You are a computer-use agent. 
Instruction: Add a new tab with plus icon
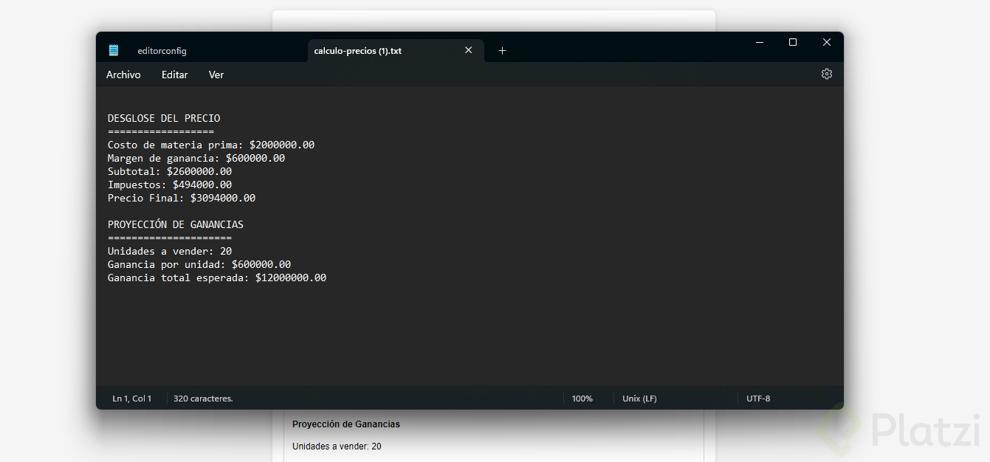[502, 51]
